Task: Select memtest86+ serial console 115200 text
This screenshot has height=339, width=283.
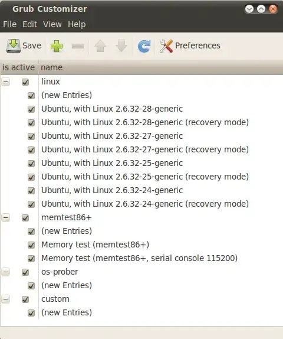Action: point(139,258)
